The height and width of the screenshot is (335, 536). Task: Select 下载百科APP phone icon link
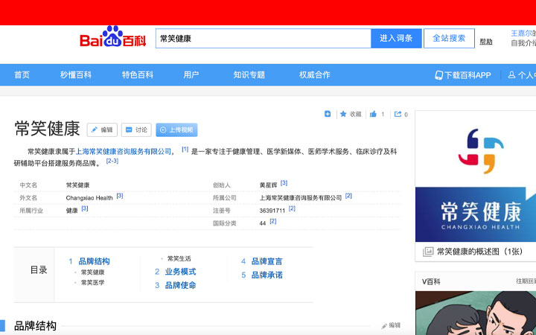[x=438, y=75]
